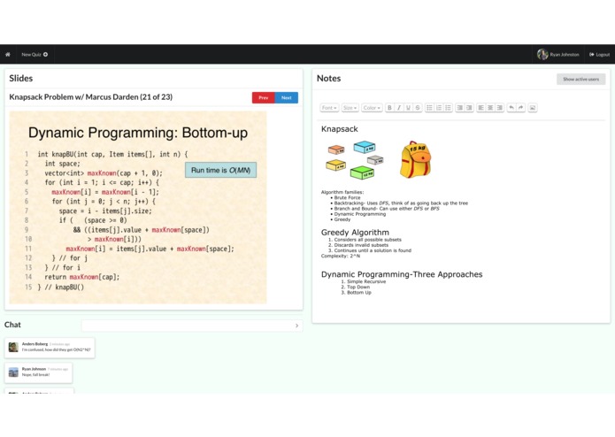Click the 'Knapsack Problem w/ Marcus Darden' title
615x437 pixels.
click(90, 96)
